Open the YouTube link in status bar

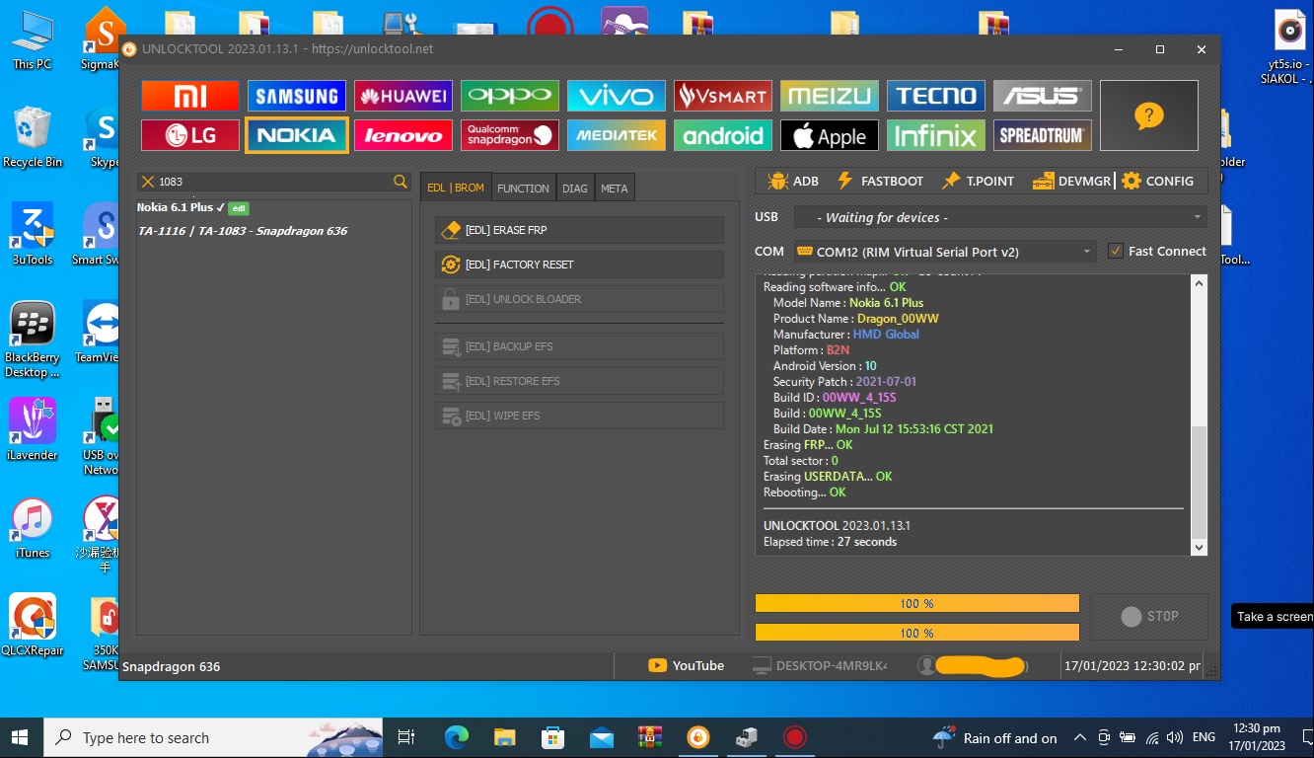[686, 666]
